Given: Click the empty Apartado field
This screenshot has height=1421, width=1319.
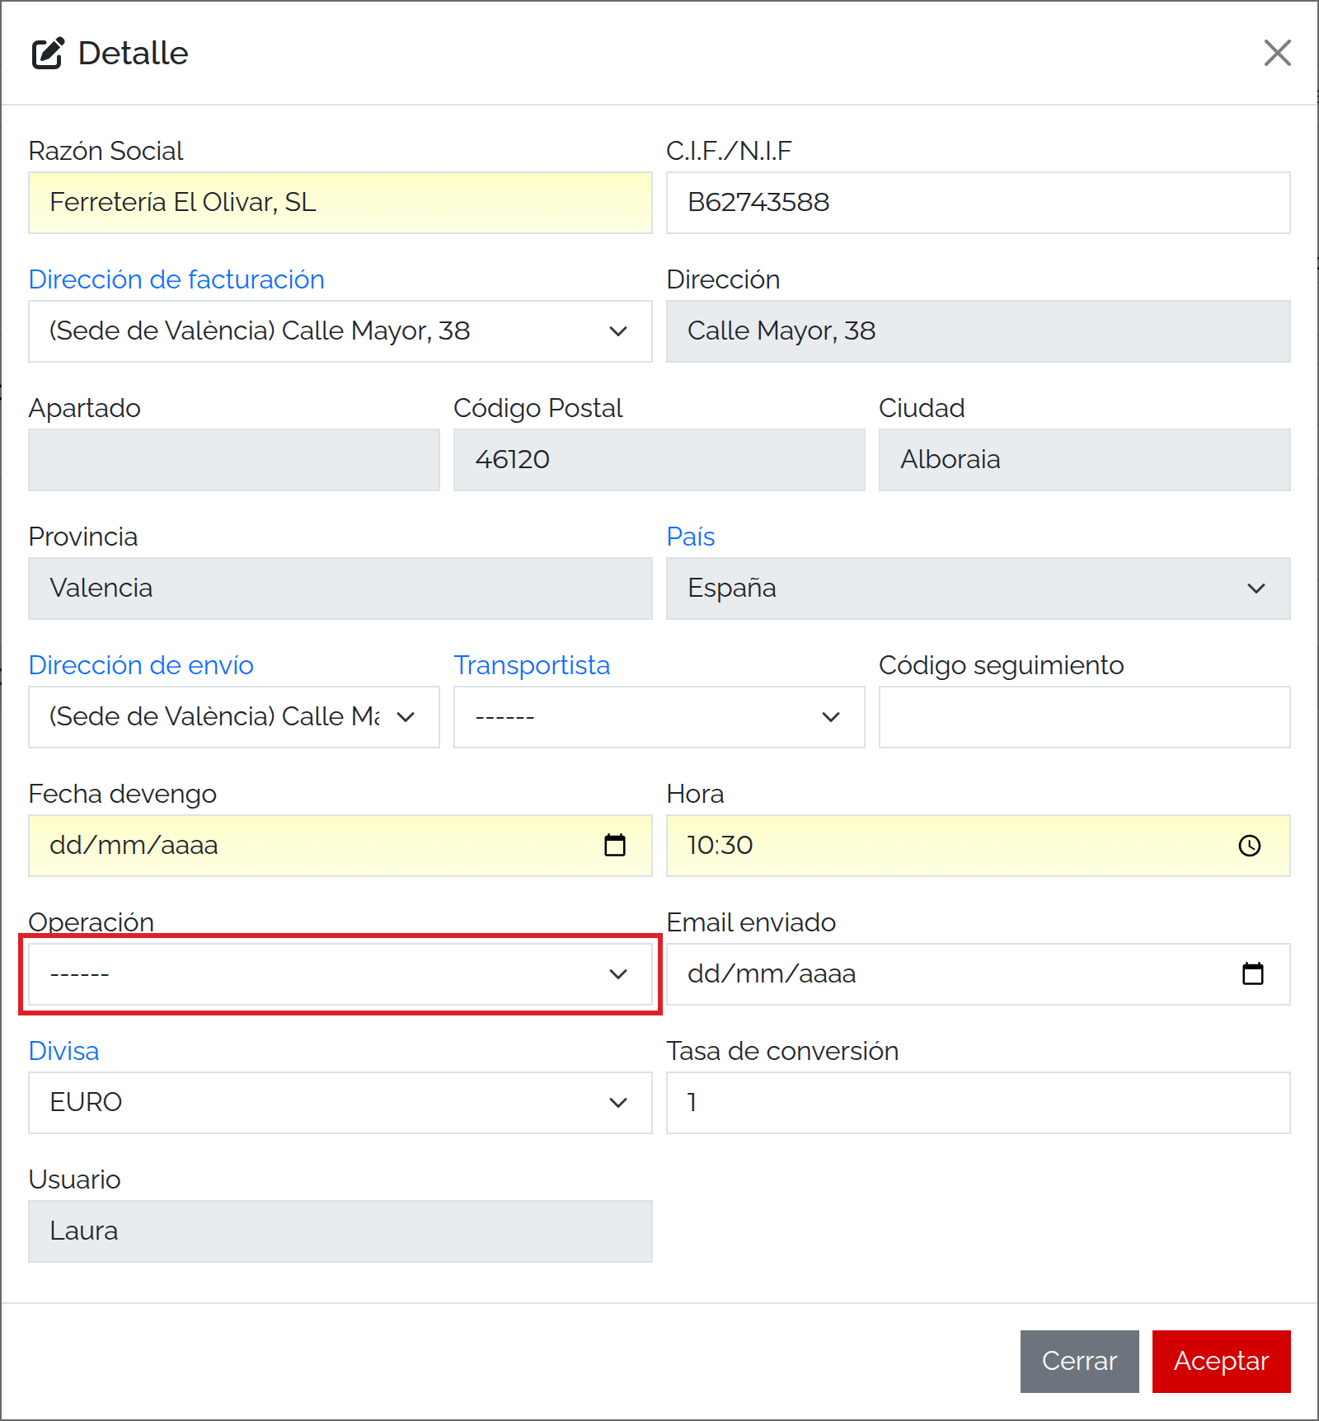Looking at the screenshot, I should [x=234, y=460].
